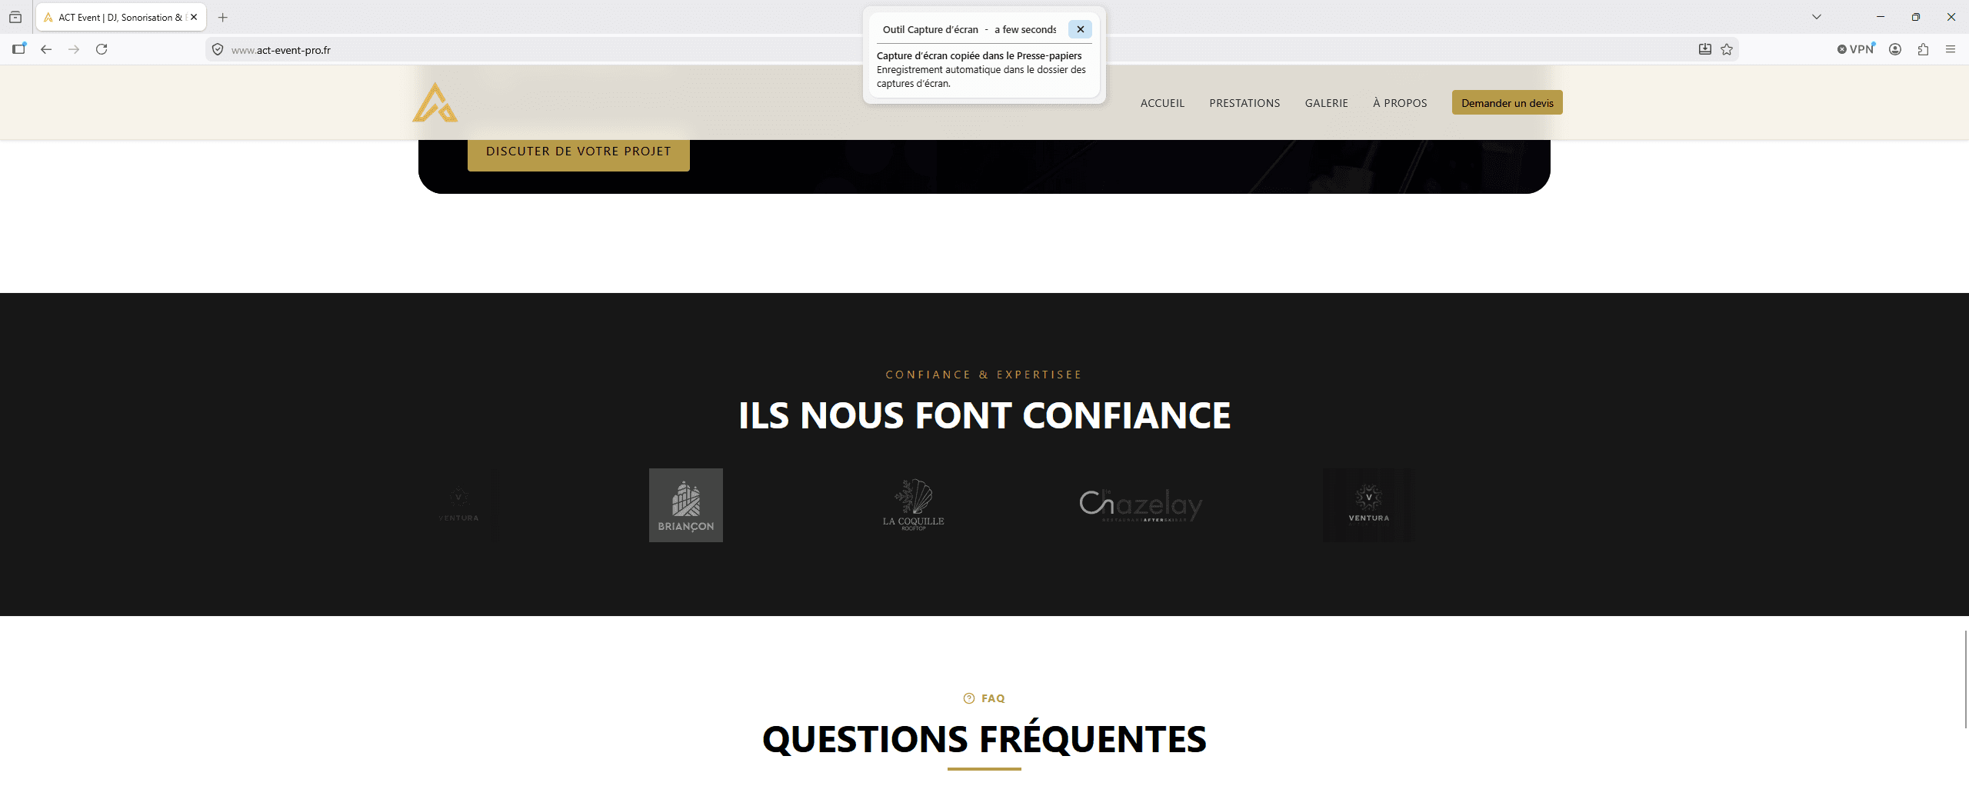This screenshot has height=806, width=1969.
Task: Click the Demander un devis button
Action: point(1508,102)
